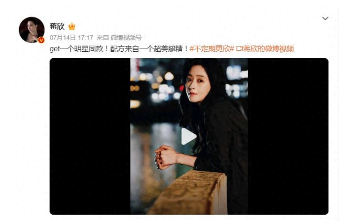Click the black left letterbox of video
Screen dimensions: 342x221
point(90,136)
